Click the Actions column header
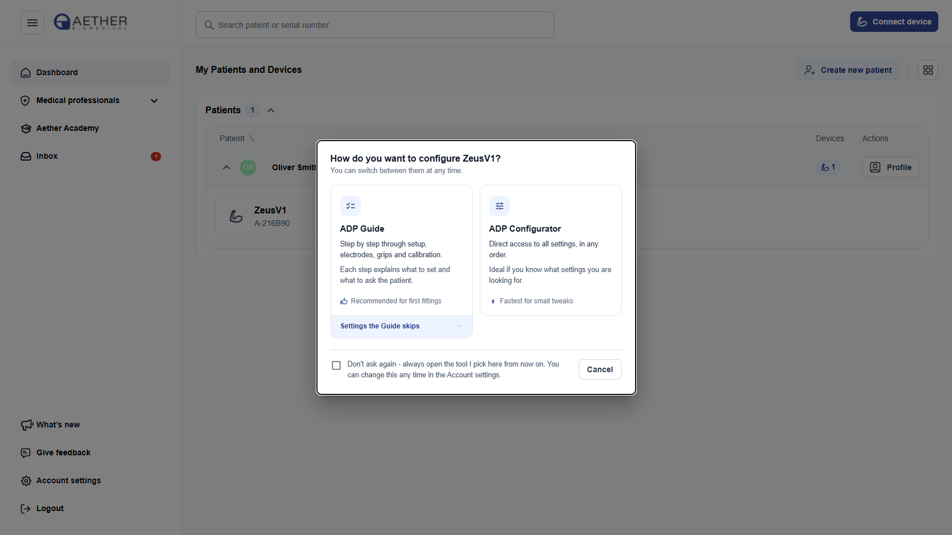The image size is (952, 535). pos(875,138)
